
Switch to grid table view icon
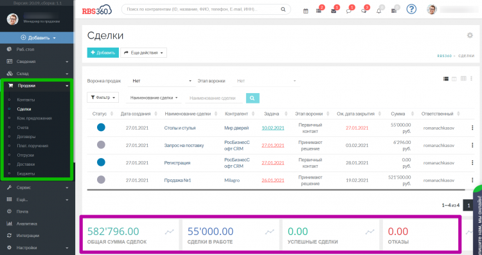tap(463, 78)
